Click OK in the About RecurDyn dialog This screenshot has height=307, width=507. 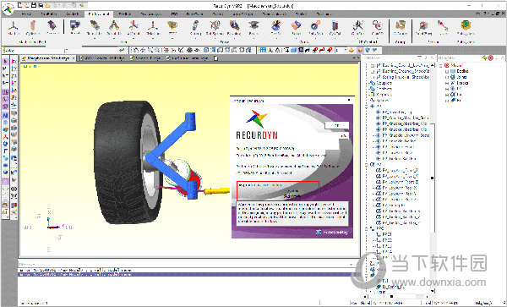click(x=336, y=125)
